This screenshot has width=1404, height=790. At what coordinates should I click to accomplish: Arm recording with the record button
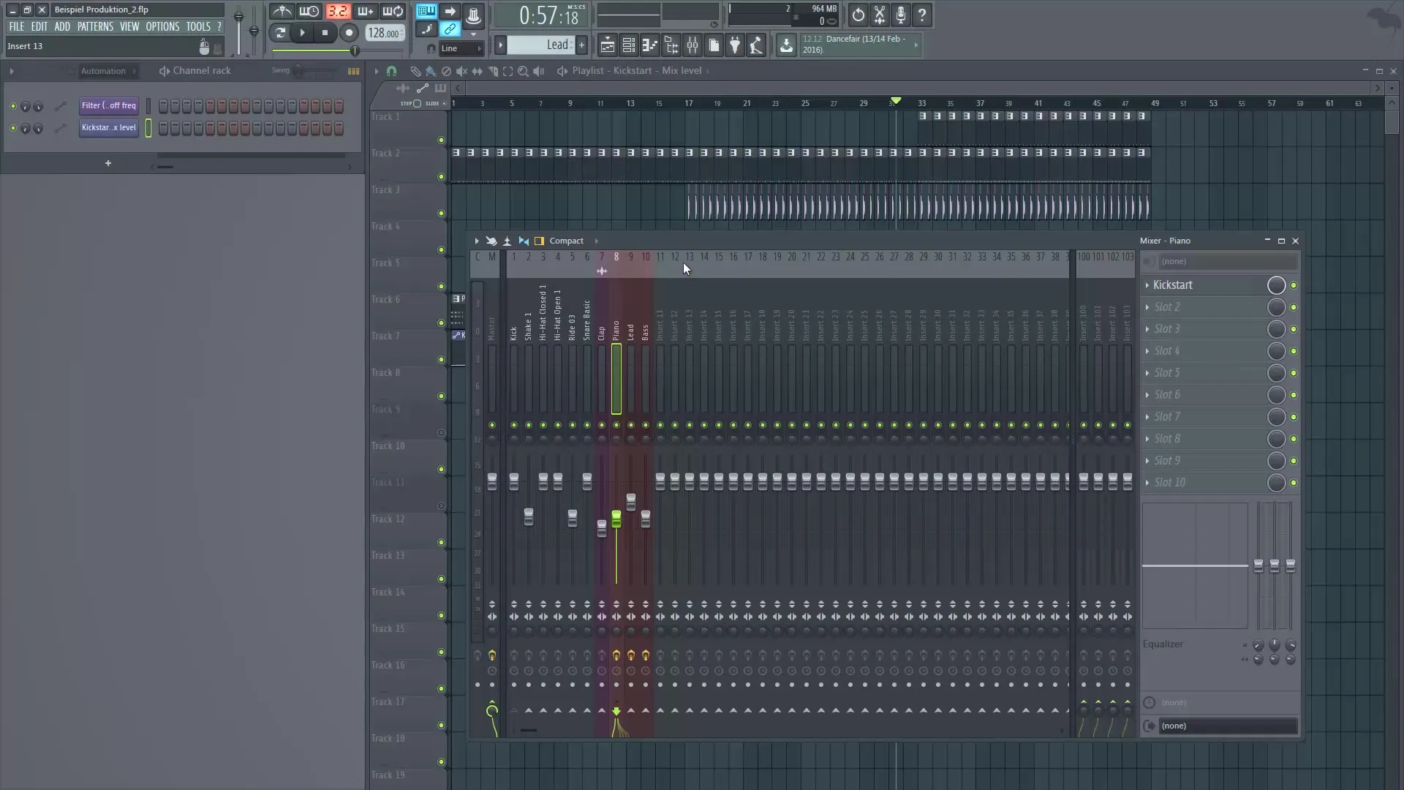click(349, 32)
